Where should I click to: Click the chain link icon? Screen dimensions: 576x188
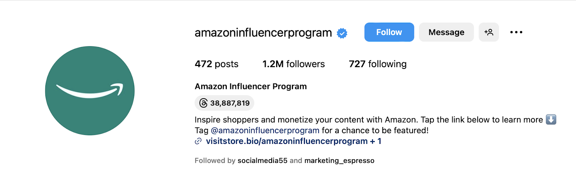(x=198, y=141)
